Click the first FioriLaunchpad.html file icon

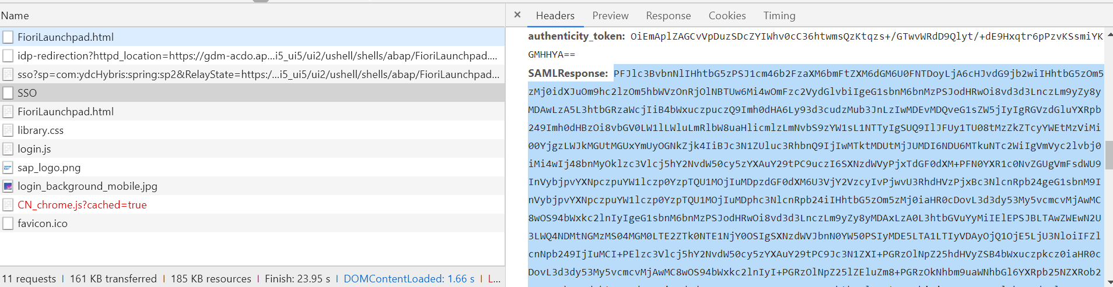point(8,37)
